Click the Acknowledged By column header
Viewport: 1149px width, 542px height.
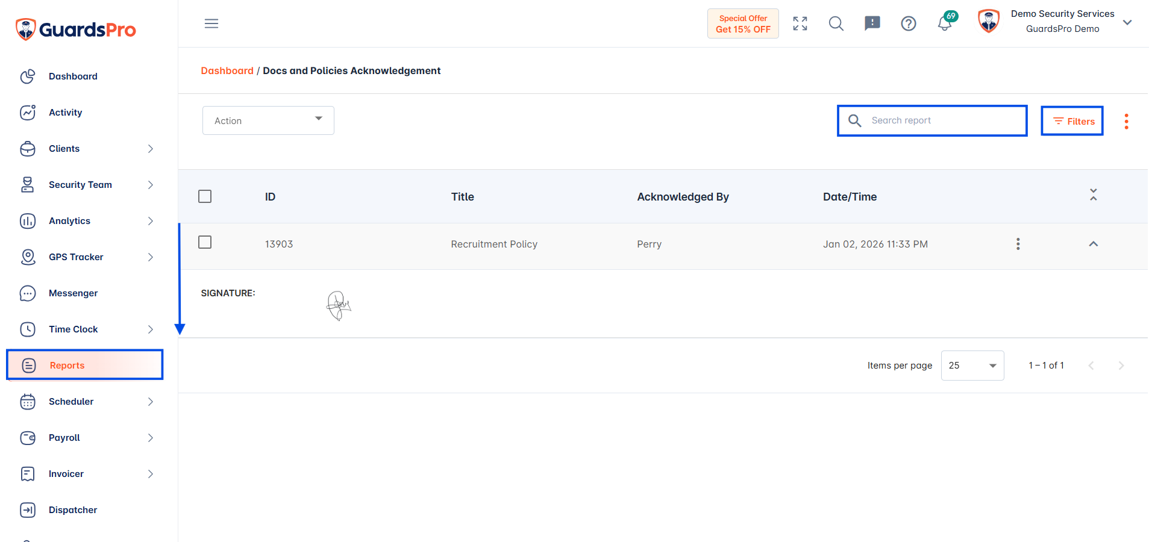point(683,197)
